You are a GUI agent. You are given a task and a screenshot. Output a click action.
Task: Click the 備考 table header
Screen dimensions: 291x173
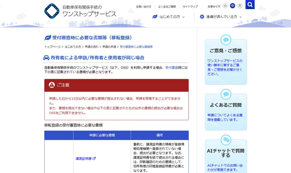pyautogui.click(x=160, y=135)
